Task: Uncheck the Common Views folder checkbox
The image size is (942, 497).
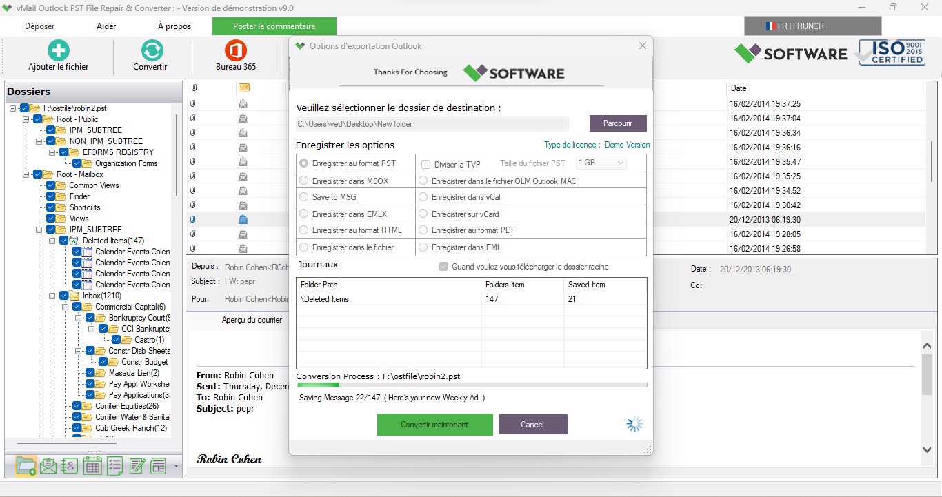Action: coord(51,185)
